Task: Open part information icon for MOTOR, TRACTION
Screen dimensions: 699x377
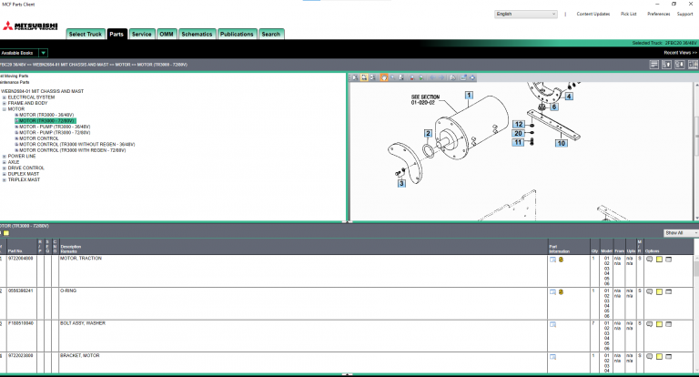Action: (552, 260)
